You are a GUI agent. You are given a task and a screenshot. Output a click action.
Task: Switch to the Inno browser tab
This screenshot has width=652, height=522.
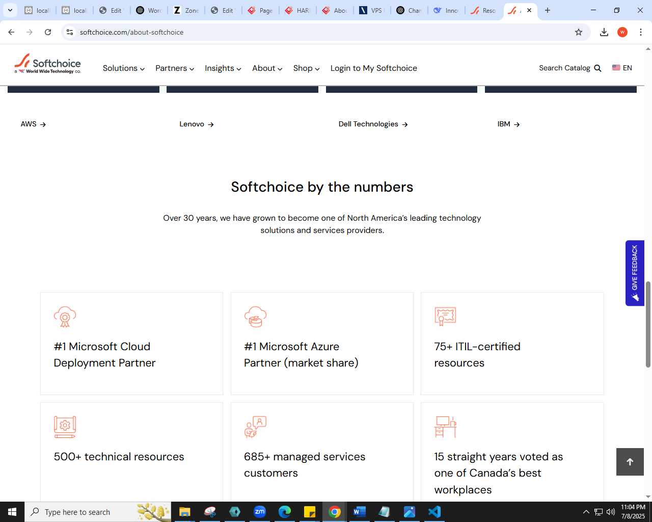(447, 10)
